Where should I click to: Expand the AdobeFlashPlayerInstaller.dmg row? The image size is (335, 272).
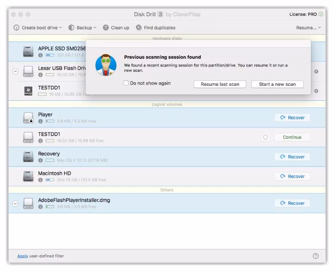[x=15, y=204]
